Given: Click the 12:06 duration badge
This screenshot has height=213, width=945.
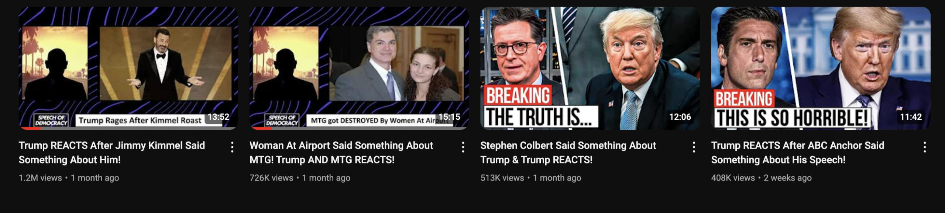Looking at the screenshot, I should point(680,117).
